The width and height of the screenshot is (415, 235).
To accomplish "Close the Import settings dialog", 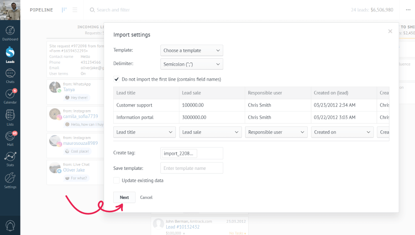I will (x=390, y=31).
